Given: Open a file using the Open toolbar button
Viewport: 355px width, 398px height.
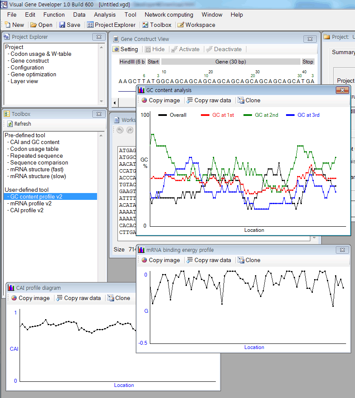Looking at the screenshot, I should (x=41, y=25).
